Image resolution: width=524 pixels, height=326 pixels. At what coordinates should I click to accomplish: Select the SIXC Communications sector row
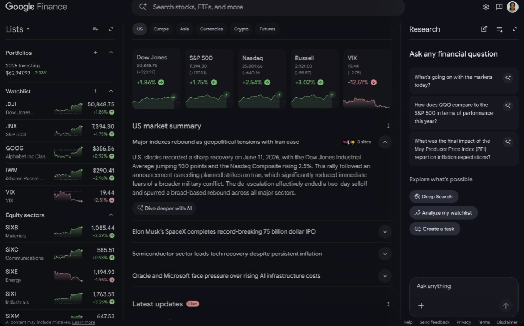tap(60, 254)
